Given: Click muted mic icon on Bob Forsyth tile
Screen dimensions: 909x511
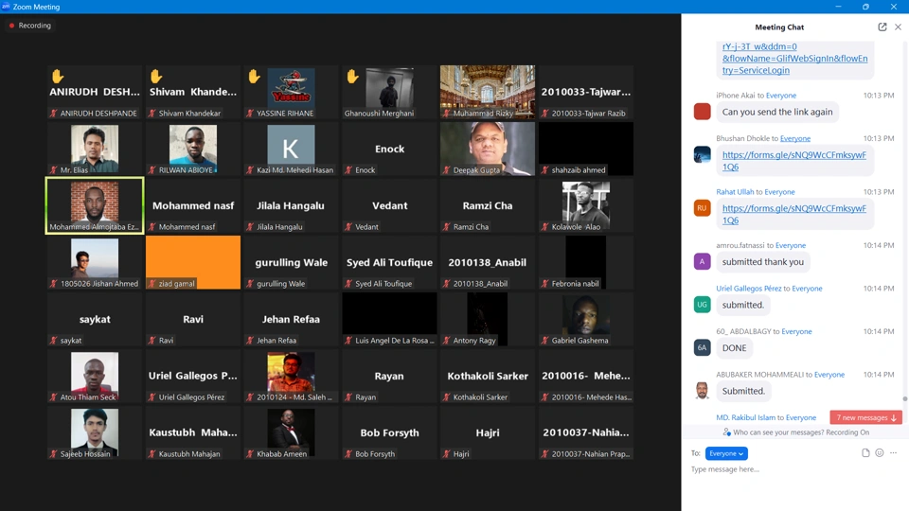Looking at the screenshot, I should coord(348,453).
